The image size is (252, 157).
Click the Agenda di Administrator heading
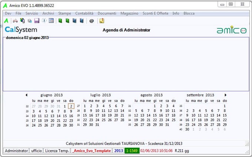pyautogui.click(x=126, y=30)
